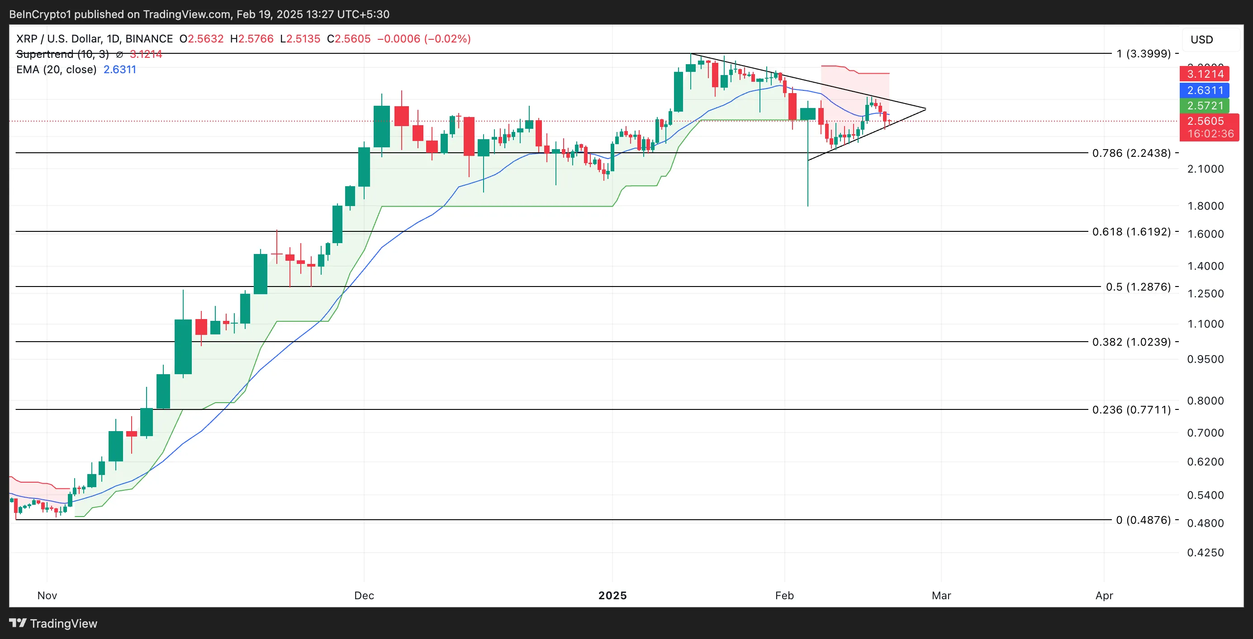
Task: Click the 0 (0.4876) Fibonacci base label
Action: (x=1143, y=520)
